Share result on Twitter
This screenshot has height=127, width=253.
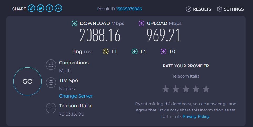click(x=41, y=9)
